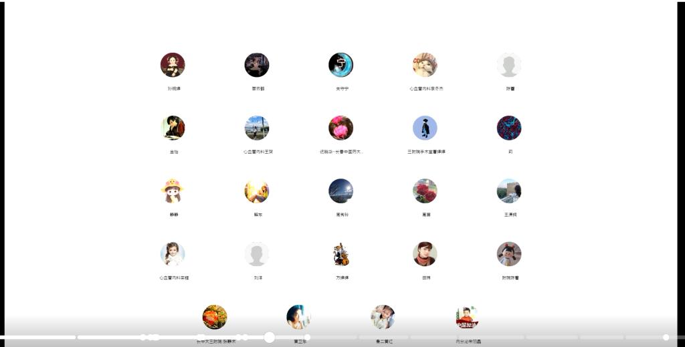Open the cat avatar profile
685x347 pixels.
425,65
